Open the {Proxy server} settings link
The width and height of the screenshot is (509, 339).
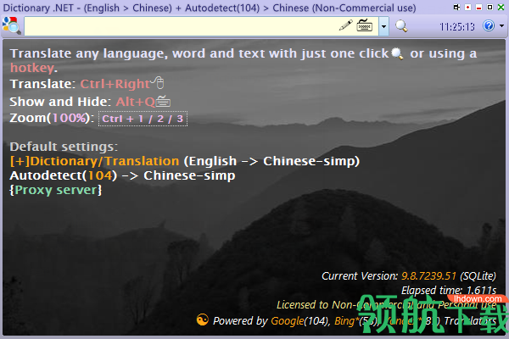pyautogui.click(x=56, y=190)
